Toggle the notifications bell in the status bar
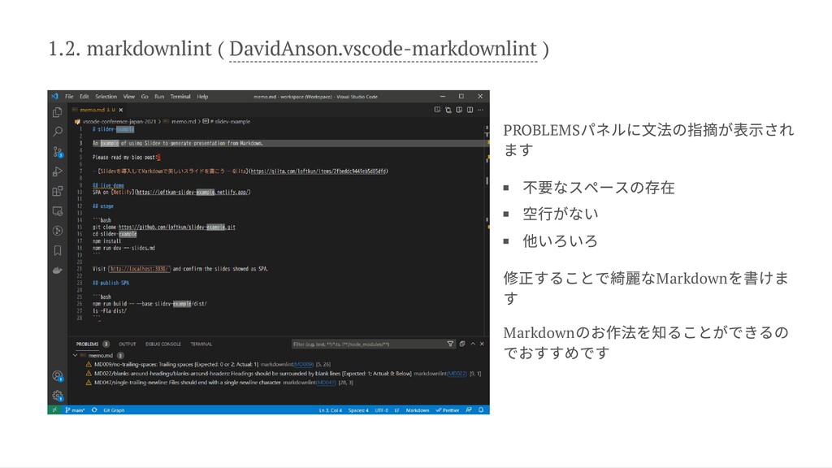The height and width of the screenshot is (468, 832). (481, 409)
